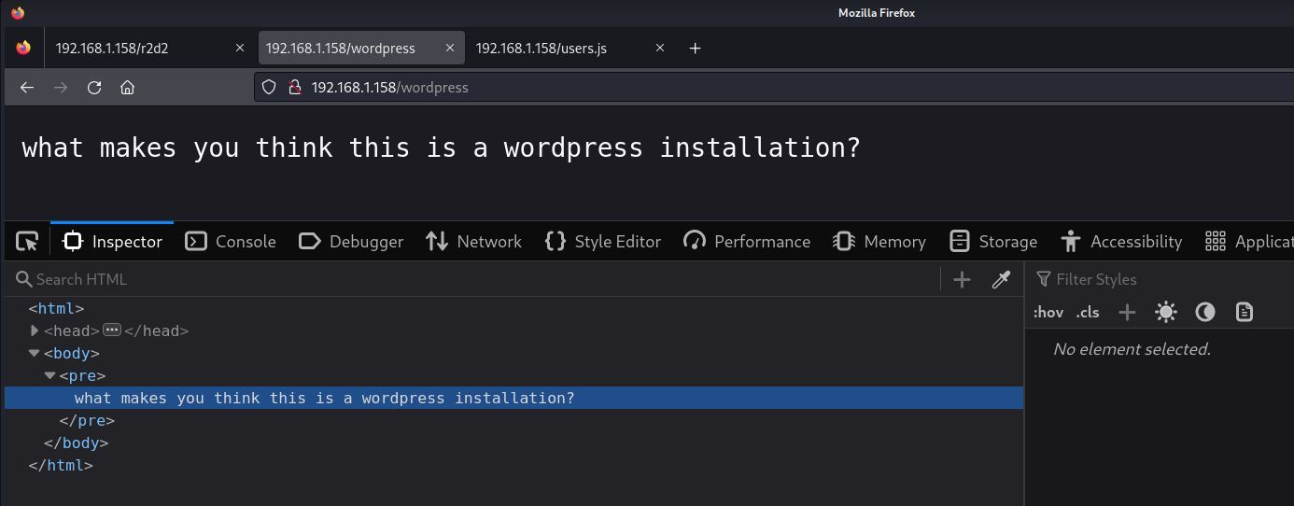Toggle light color scheme simulation
This screenshot has height=506, width=1294.
point(1166,312)
